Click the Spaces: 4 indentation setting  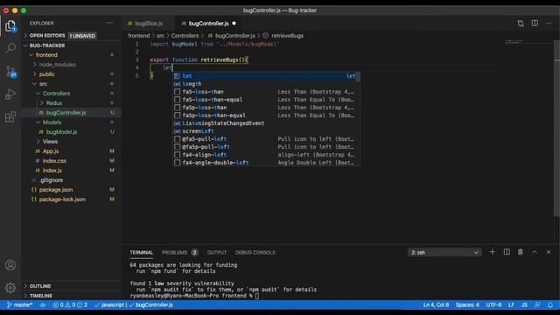tap(467, 305)
